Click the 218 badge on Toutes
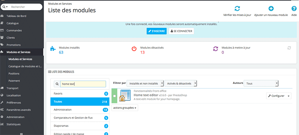 click(x=104, y=102)
